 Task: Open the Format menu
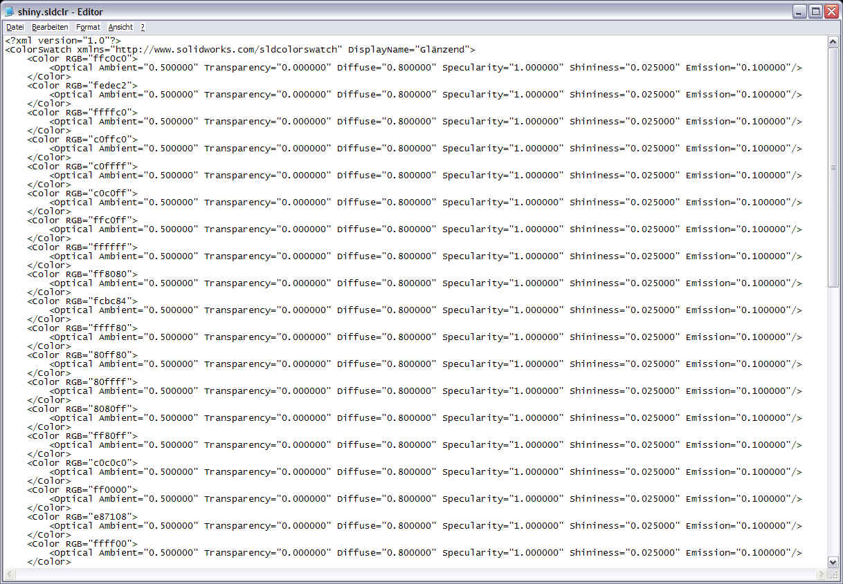click(88, 27)
